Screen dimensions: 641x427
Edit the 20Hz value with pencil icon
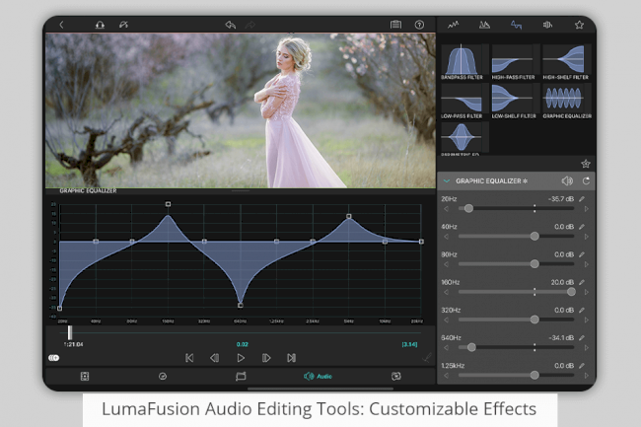click(582, 199)
